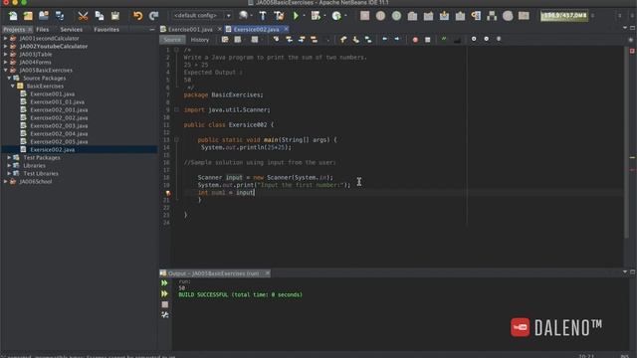Click the Redo arrow icon
This screenshot has width=637, height=358.
pos(153,16)
